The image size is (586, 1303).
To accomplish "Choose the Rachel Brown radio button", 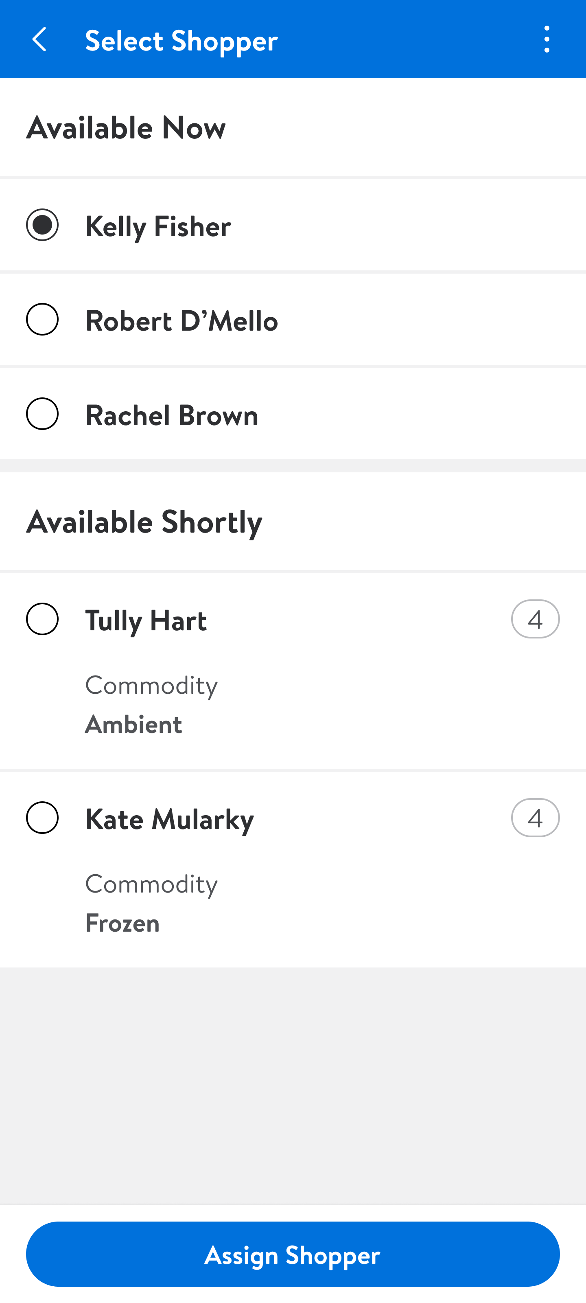I will click(x=42, y=414).
